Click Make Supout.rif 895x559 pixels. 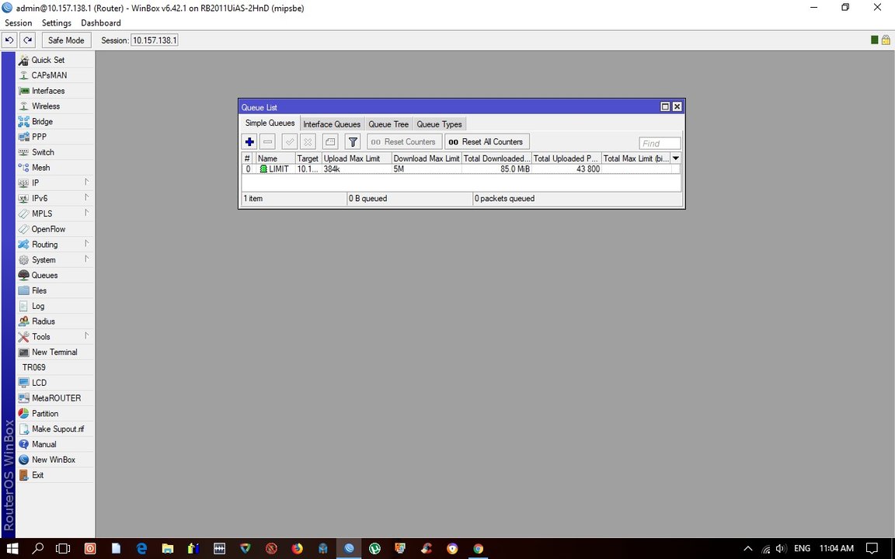pos(55,429)
